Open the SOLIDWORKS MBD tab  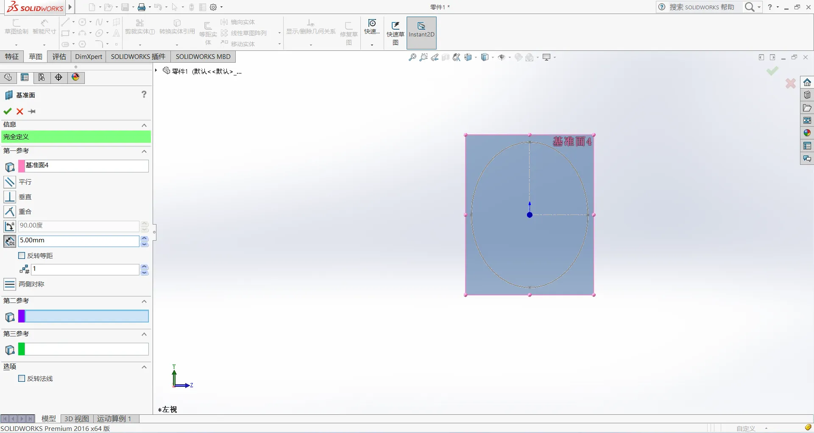(x=203, y=57)
